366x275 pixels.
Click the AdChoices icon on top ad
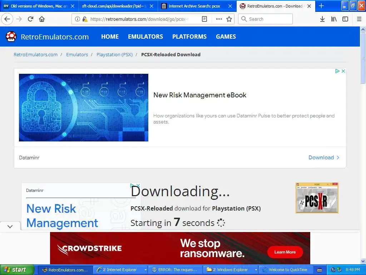click(337, 71)
